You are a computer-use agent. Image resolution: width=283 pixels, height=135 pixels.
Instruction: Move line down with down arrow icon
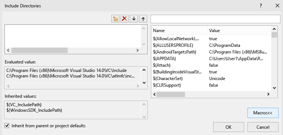[134, 19]
